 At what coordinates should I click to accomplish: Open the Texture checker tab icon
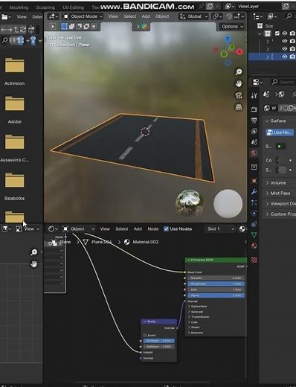tap(254, 260)
